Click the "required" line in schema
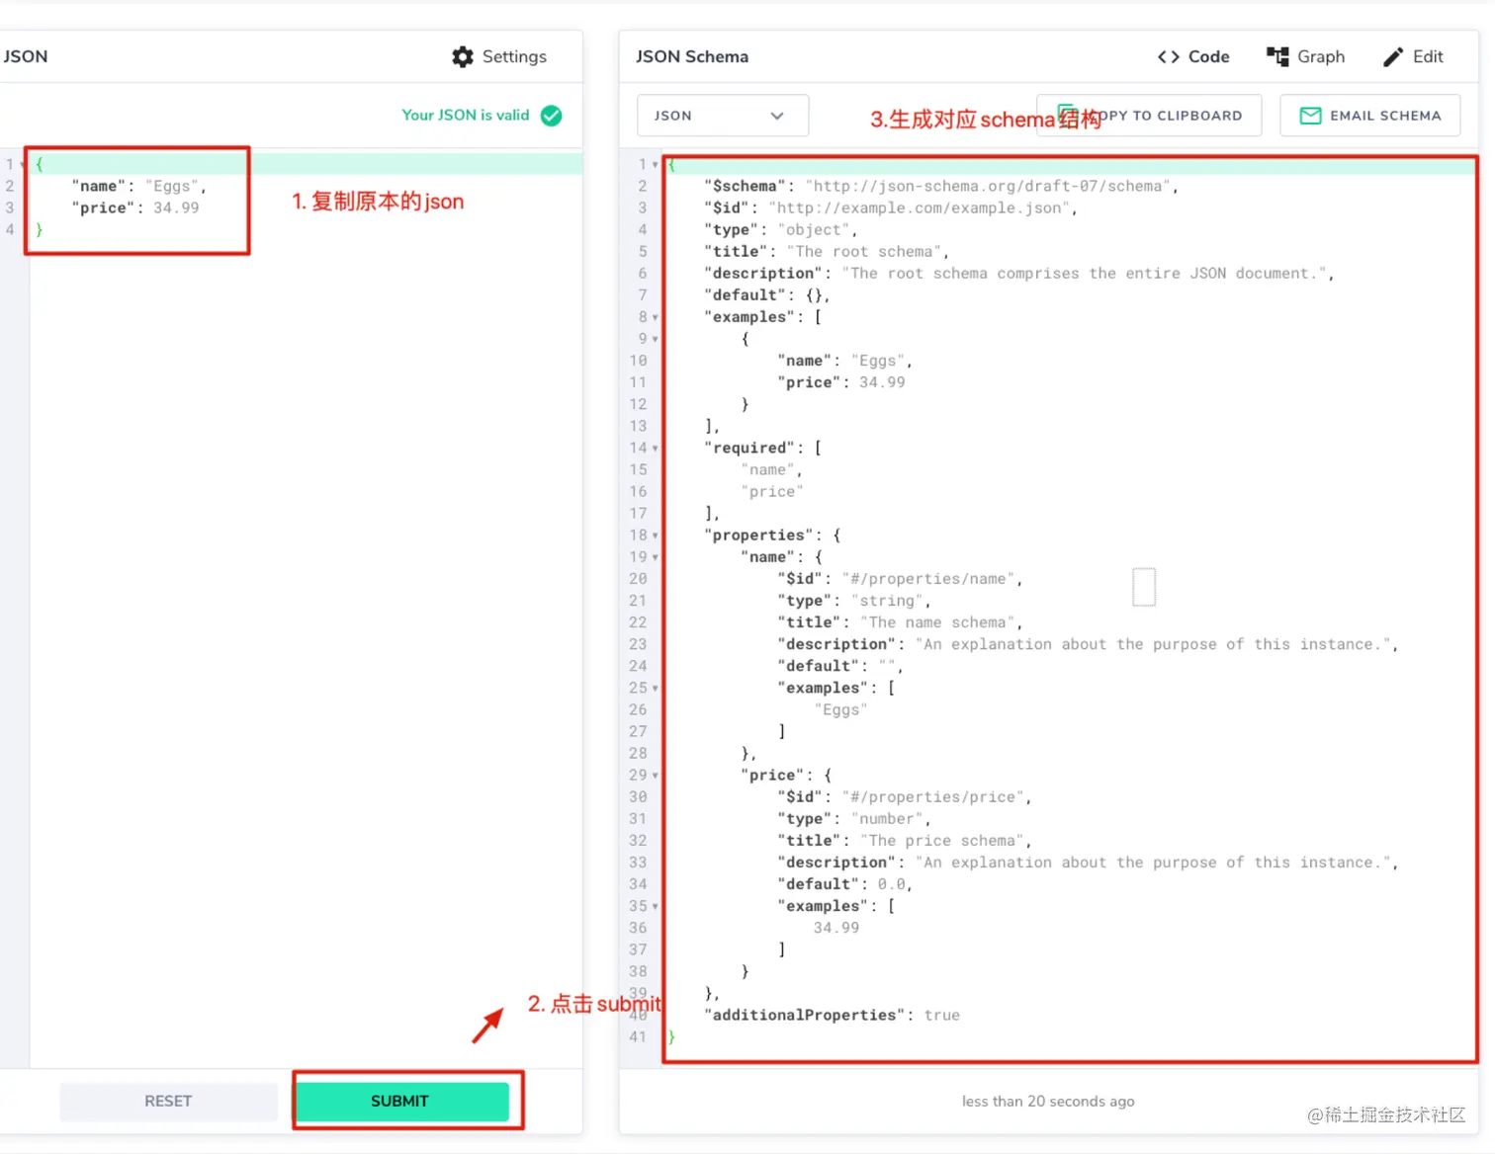The width and height of the screenshot is (1495, 1154). (x=762, y=449)
